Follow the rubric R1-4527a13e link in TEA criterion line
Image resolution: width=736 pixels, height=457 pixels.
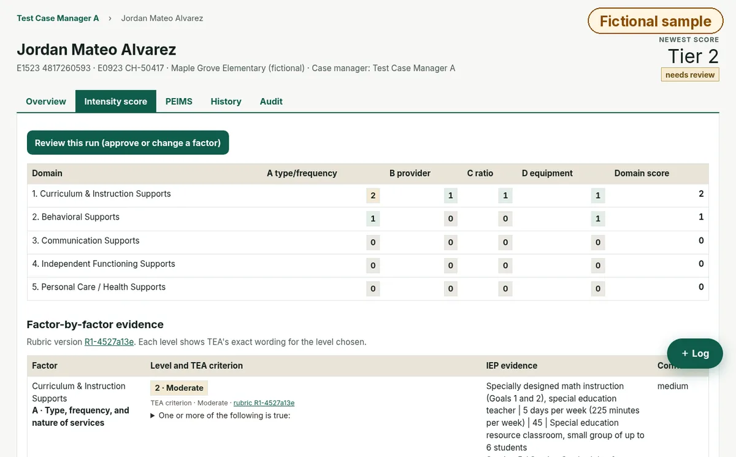(264, 403)
